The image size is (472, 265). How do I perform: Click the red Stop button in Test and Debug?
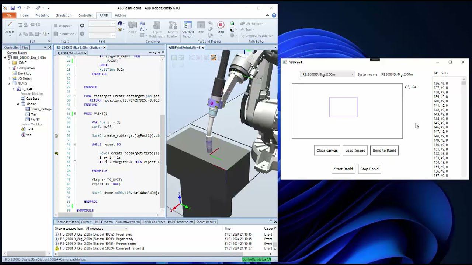pos(221,25)
